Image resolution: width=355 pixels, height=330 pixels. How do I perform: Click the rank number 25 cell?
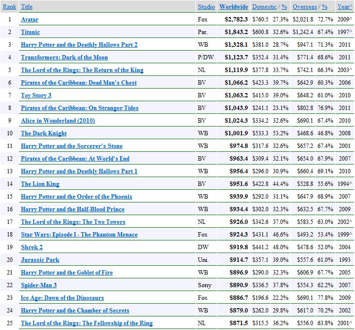click(10, 323)
